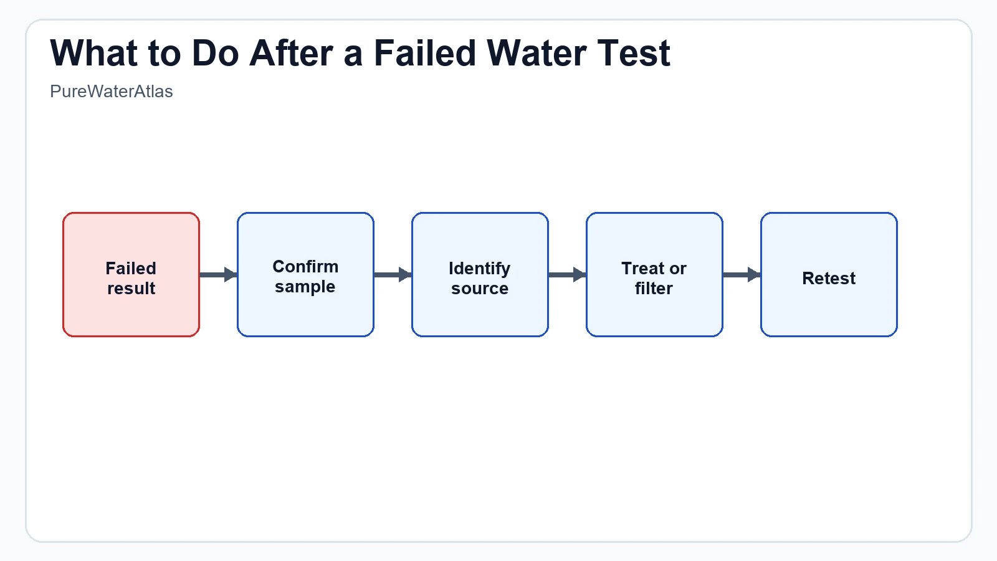The image size is (997, 561).
Task: Select the Confirm sample step box
Action: click(305, 275)
